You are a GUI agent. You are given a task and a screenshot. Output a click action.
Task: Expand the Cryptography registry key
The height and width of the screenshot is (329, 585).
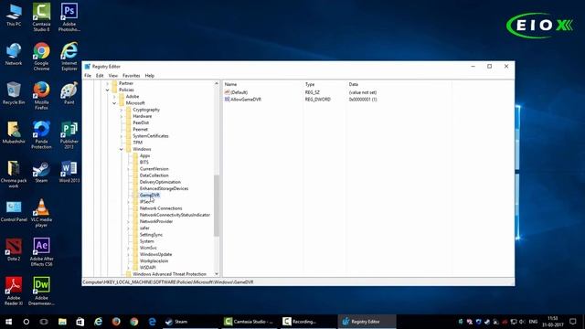click(122, 110)
